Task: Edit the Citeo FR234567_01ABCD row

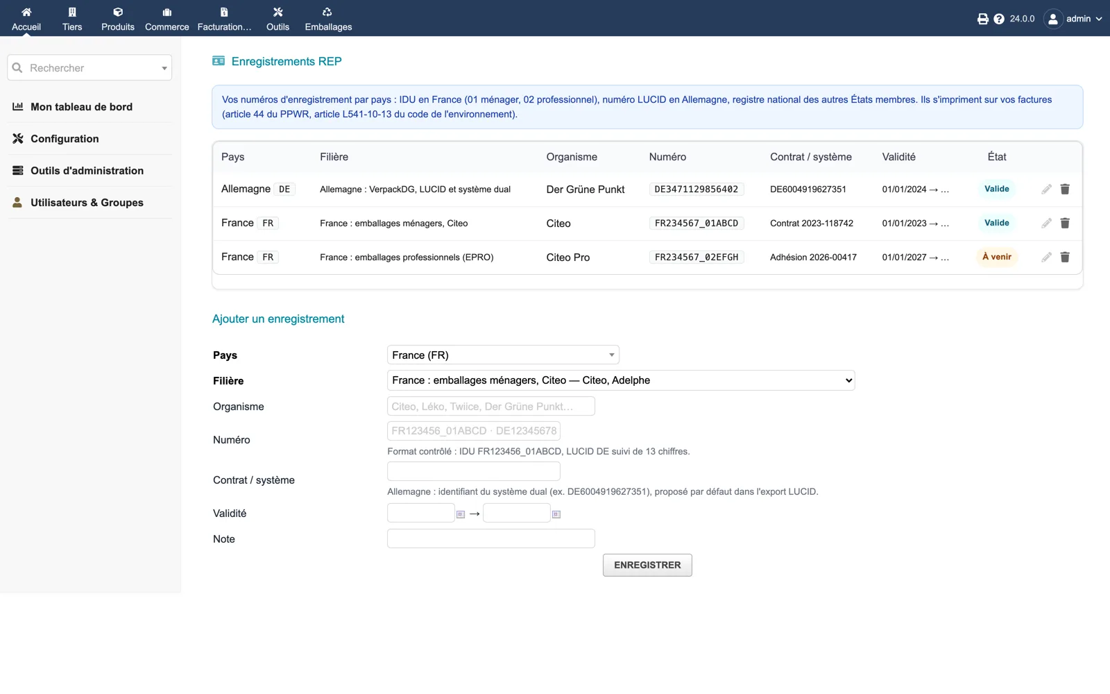Action: tap(1046, 223)
